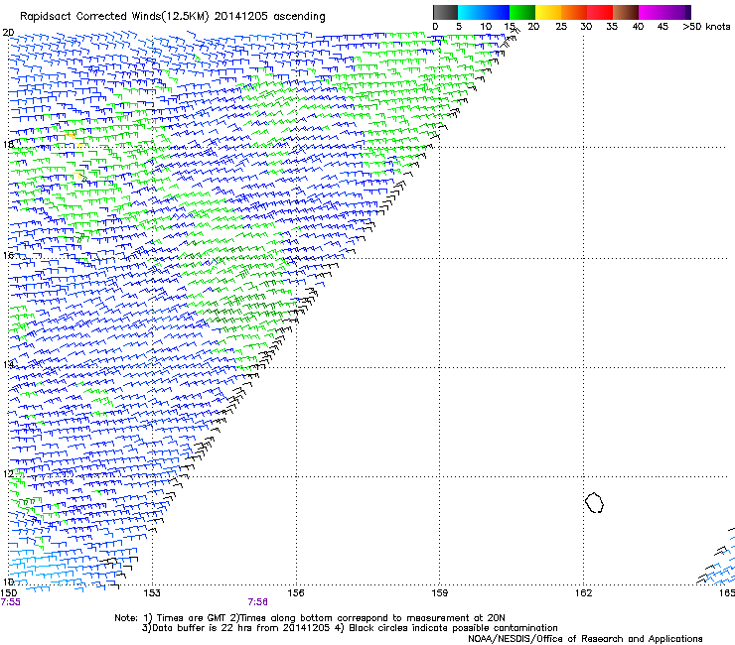Click the 14 latitude axis label
Image resolution: width=735 pixels, height=645 pixels.
8,364
